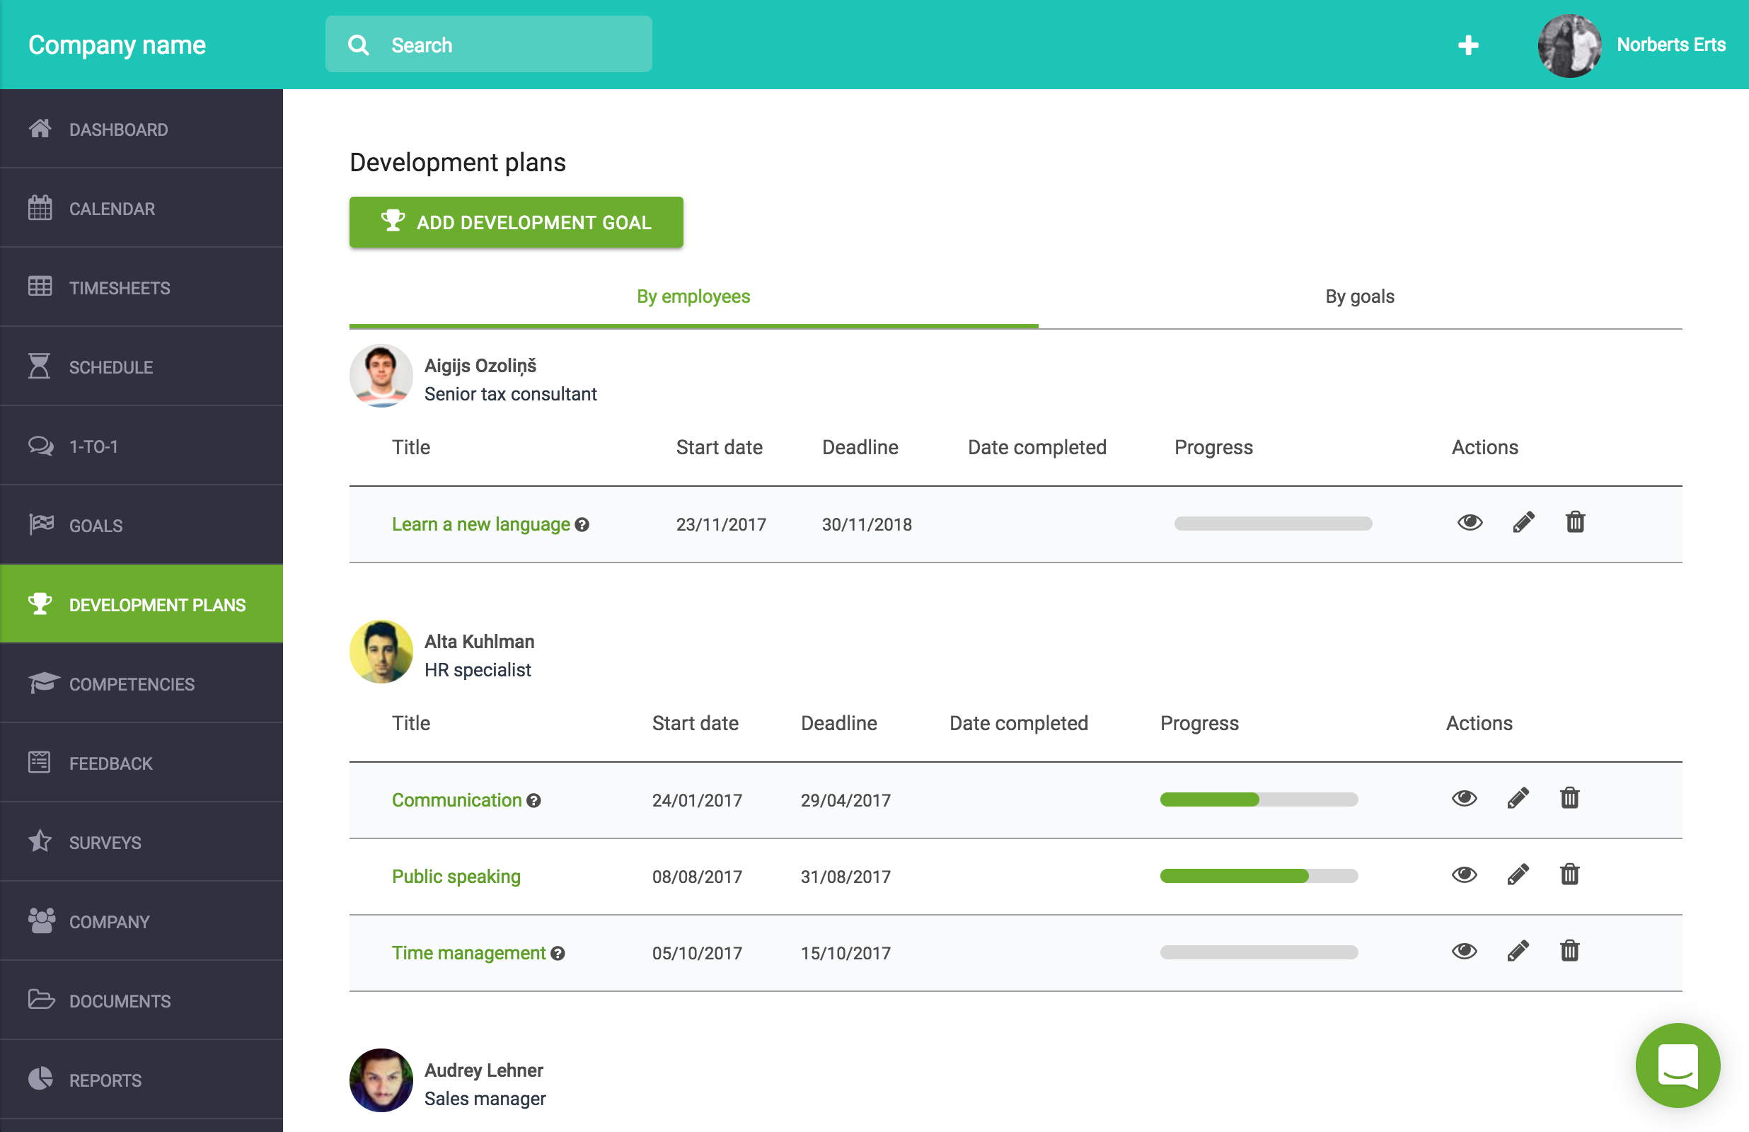Select the By employees tab
The image size is (1749, 1132).
pos(693,296)
